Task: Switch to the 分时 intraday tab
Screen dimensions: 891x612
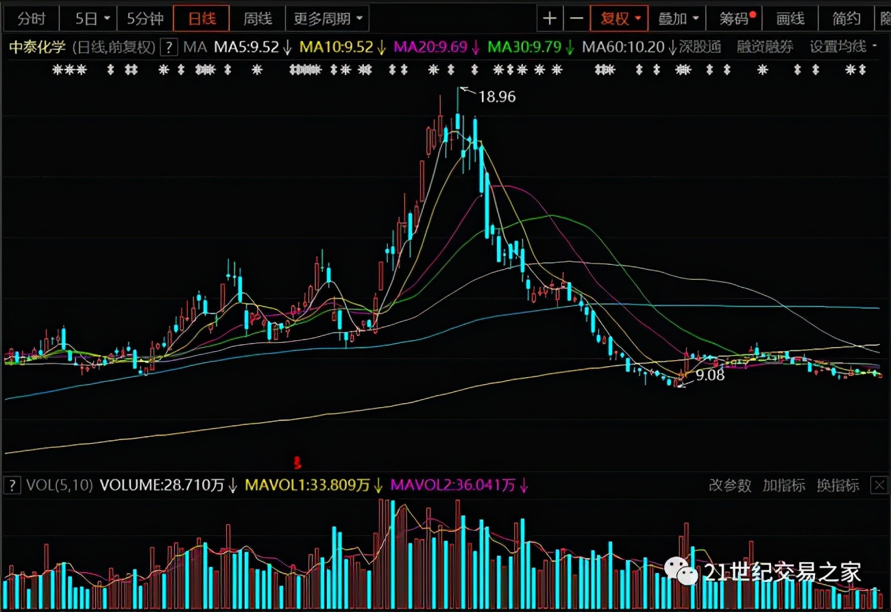Action: [31, 18]
